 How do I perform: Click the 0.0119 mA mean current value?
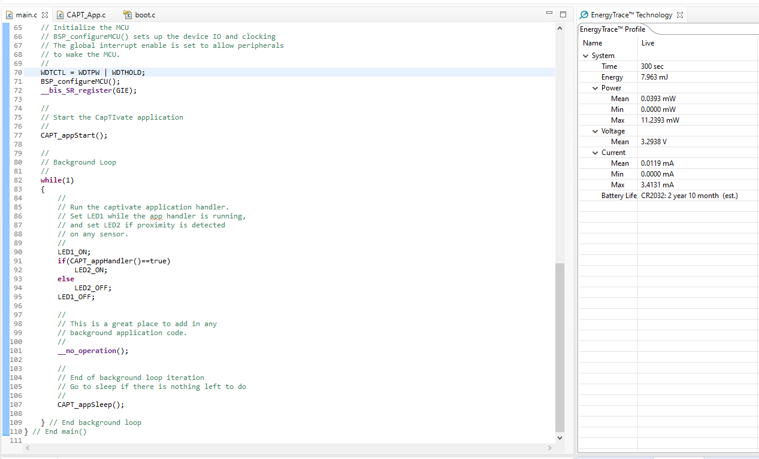[x=657, y=163]
